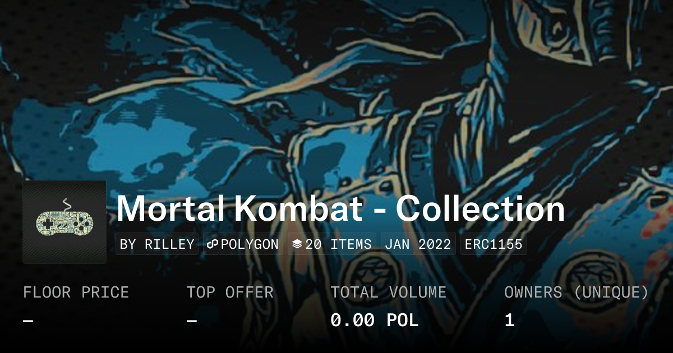Select the TOP OFFER label
Viewport: 673px width, 353px height.
(x=230, y=292)
